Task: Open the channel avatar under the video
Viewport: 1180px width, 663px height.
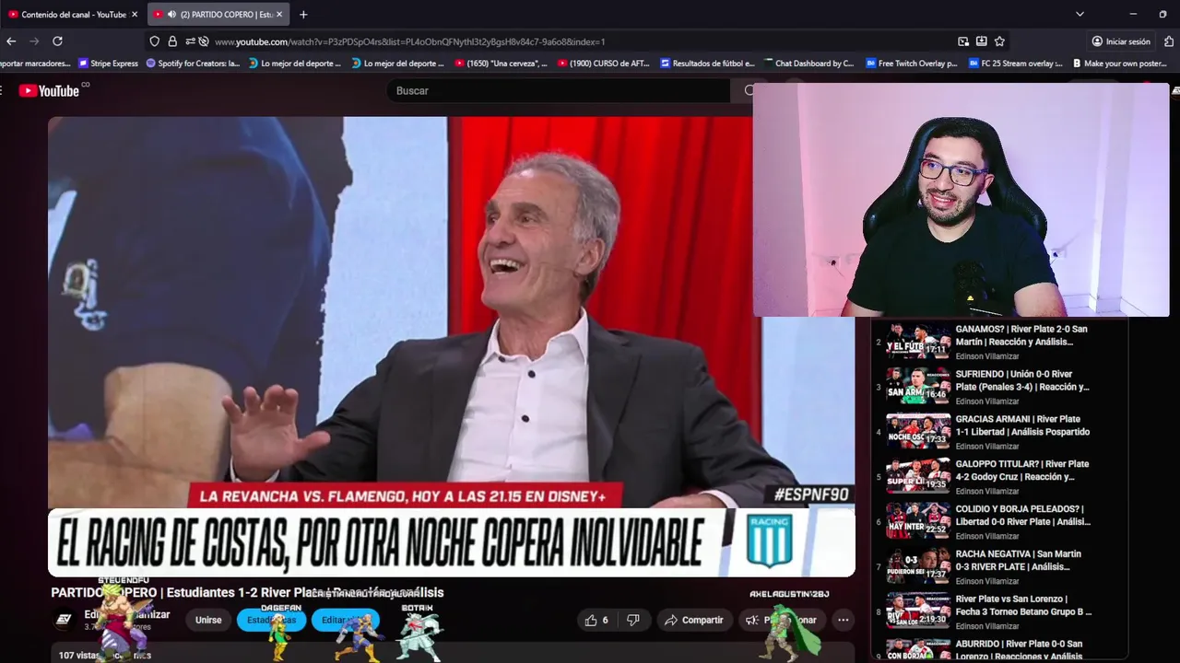Action: coord(64,620)
